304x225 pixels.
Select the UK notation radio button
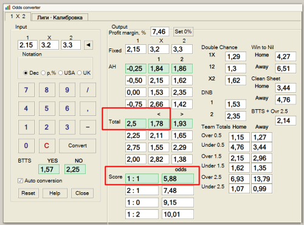[x=79, y=73]
